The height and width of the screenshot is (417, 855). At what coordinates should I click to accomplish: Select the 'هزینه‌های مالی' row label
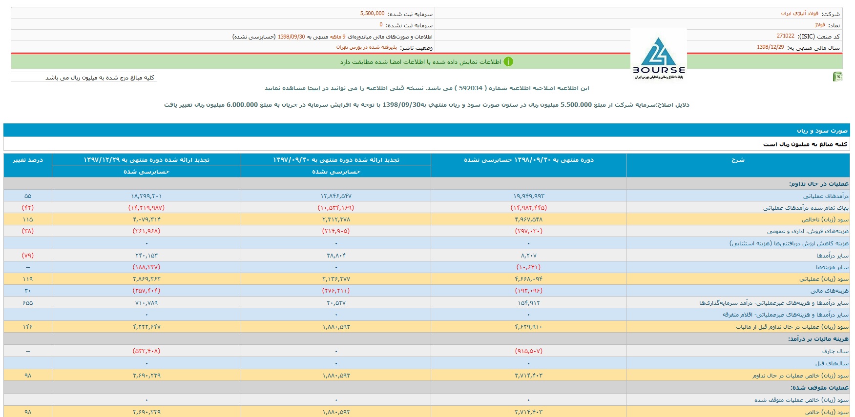click(x=830, y=291)
